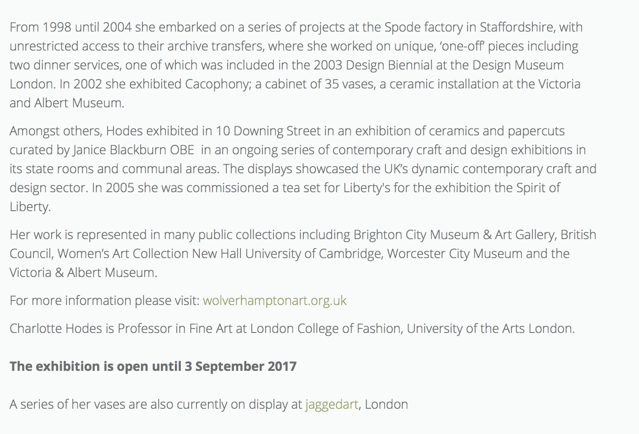Click the words 'Worcester City Museum'
Viewport: 639px width, 434px height.
455,254
